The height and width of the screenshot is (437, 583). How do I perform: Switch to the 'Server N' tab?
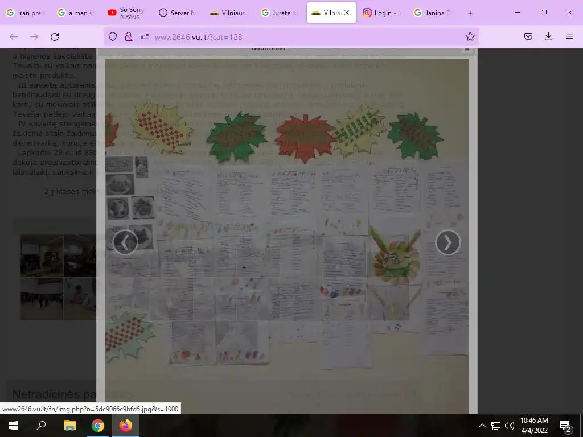[178, 13]
